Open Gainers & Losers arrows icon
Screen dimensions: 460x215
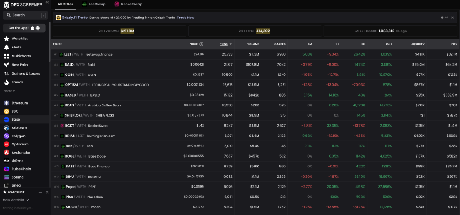tap(6, 74)
